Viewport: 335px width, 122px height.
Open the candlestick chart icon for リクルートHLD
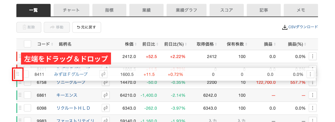(x=106, y=108)
